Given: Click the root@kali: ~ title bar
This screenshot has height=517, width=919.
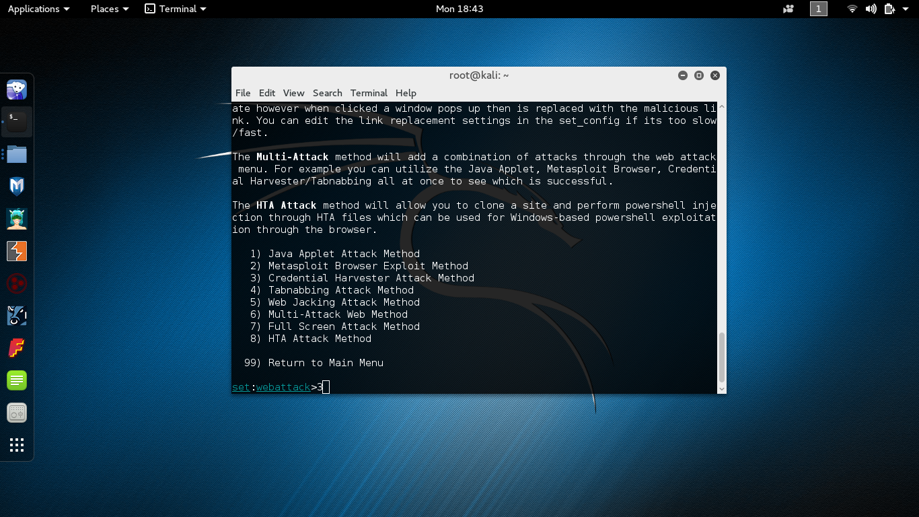Looking at the screenshot, I should point(479,75).
